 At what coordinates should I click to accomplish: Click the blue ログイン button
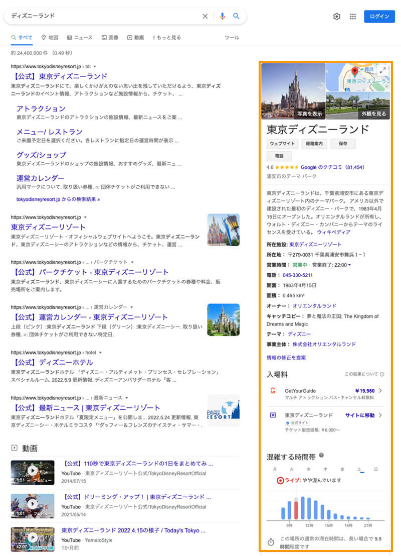coord(379,17)
